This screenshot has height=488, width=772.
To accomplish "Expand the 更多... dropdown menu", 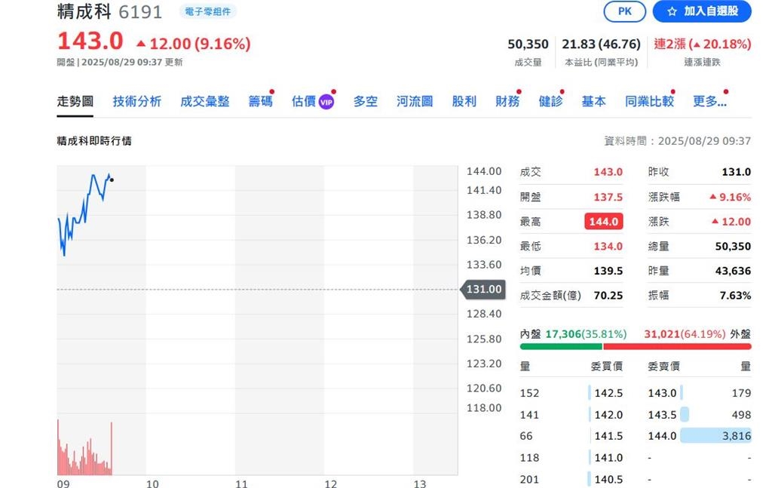I will click(x=708, y=100).
